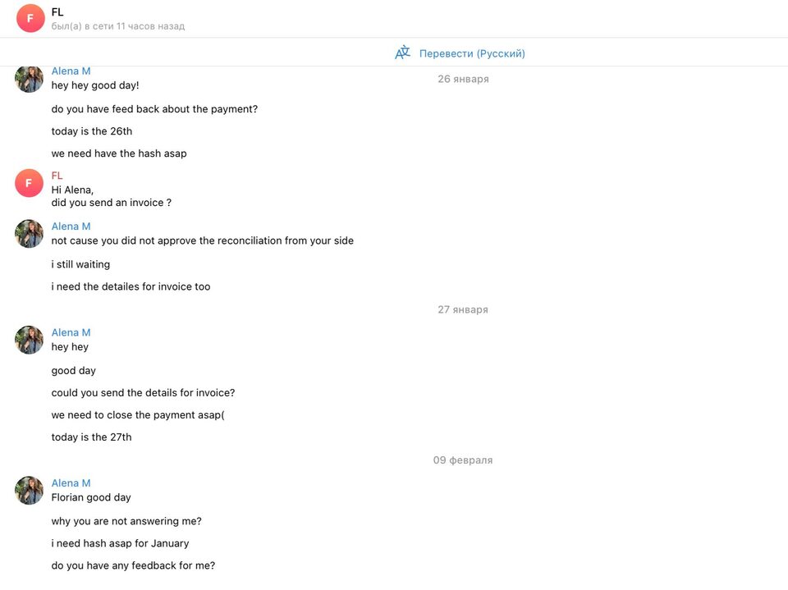This screenshot has height=590, width=788.
Task: Click the Alena M name above "hey hey" on 27 января
Action: (71, 332)
